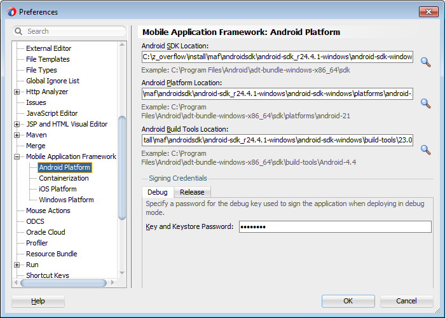
Task: Expand the Maven tree node
Action: pyautogui.click(x=17, y=135)
